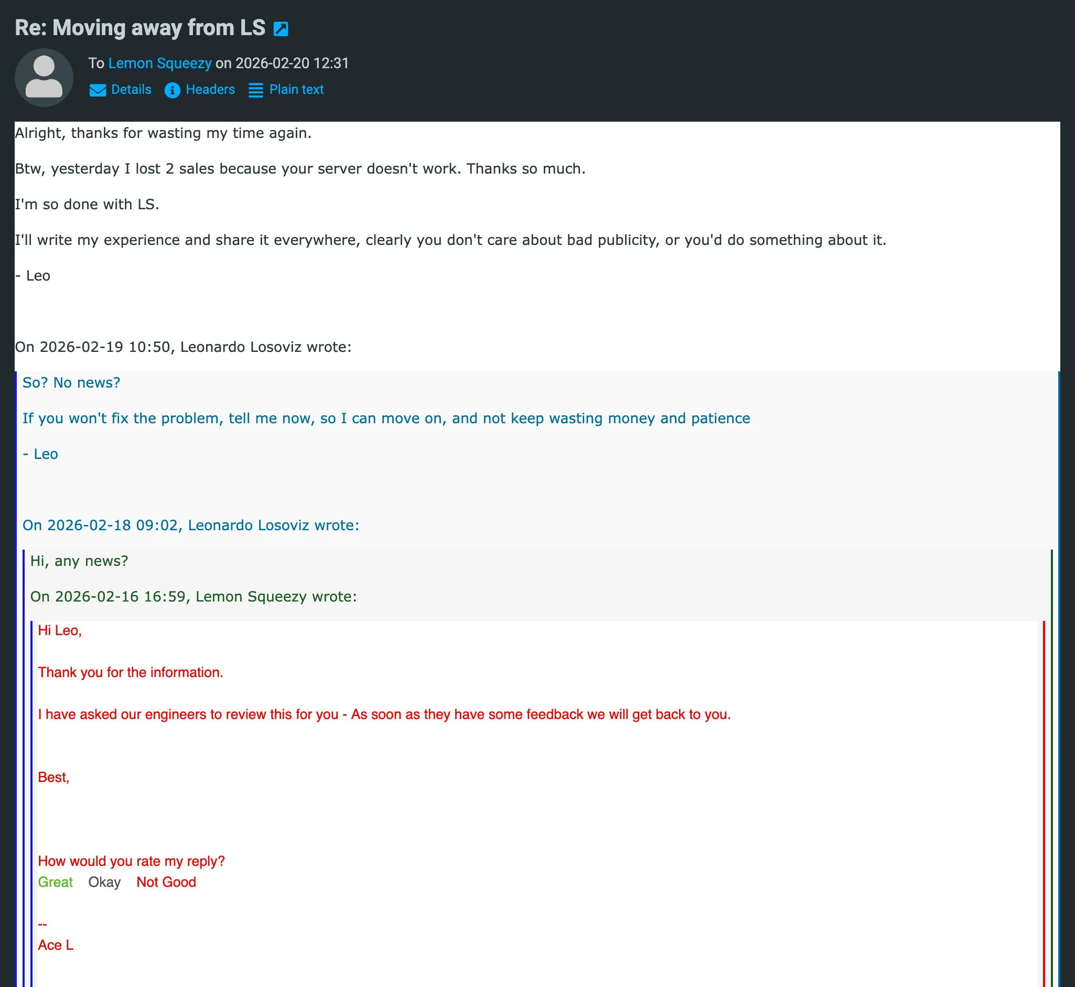
Task: Click the 'Hi, any news?' quoted line
Action: pos(79,561)
